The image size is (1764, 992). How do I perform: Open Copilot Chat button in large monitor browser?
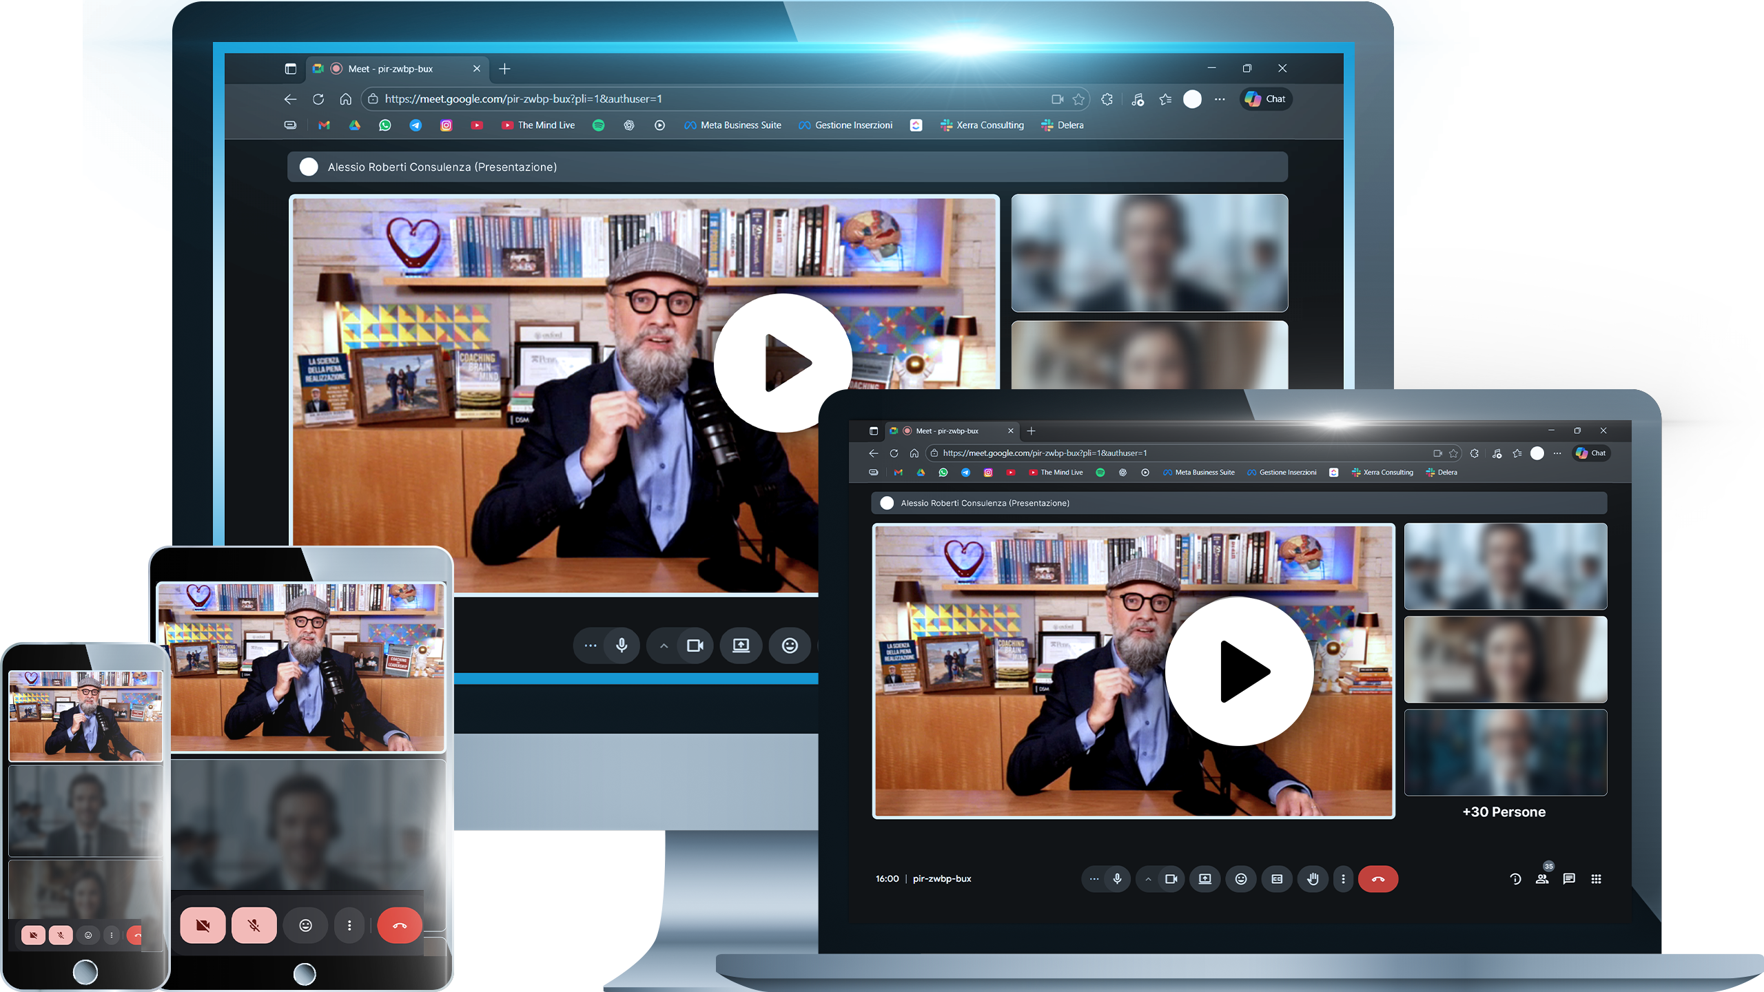pos(1266,99)
